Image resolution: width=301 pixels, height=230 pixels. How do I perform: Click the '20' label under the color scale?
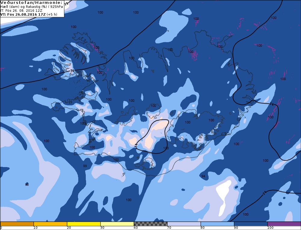(69, 228)
